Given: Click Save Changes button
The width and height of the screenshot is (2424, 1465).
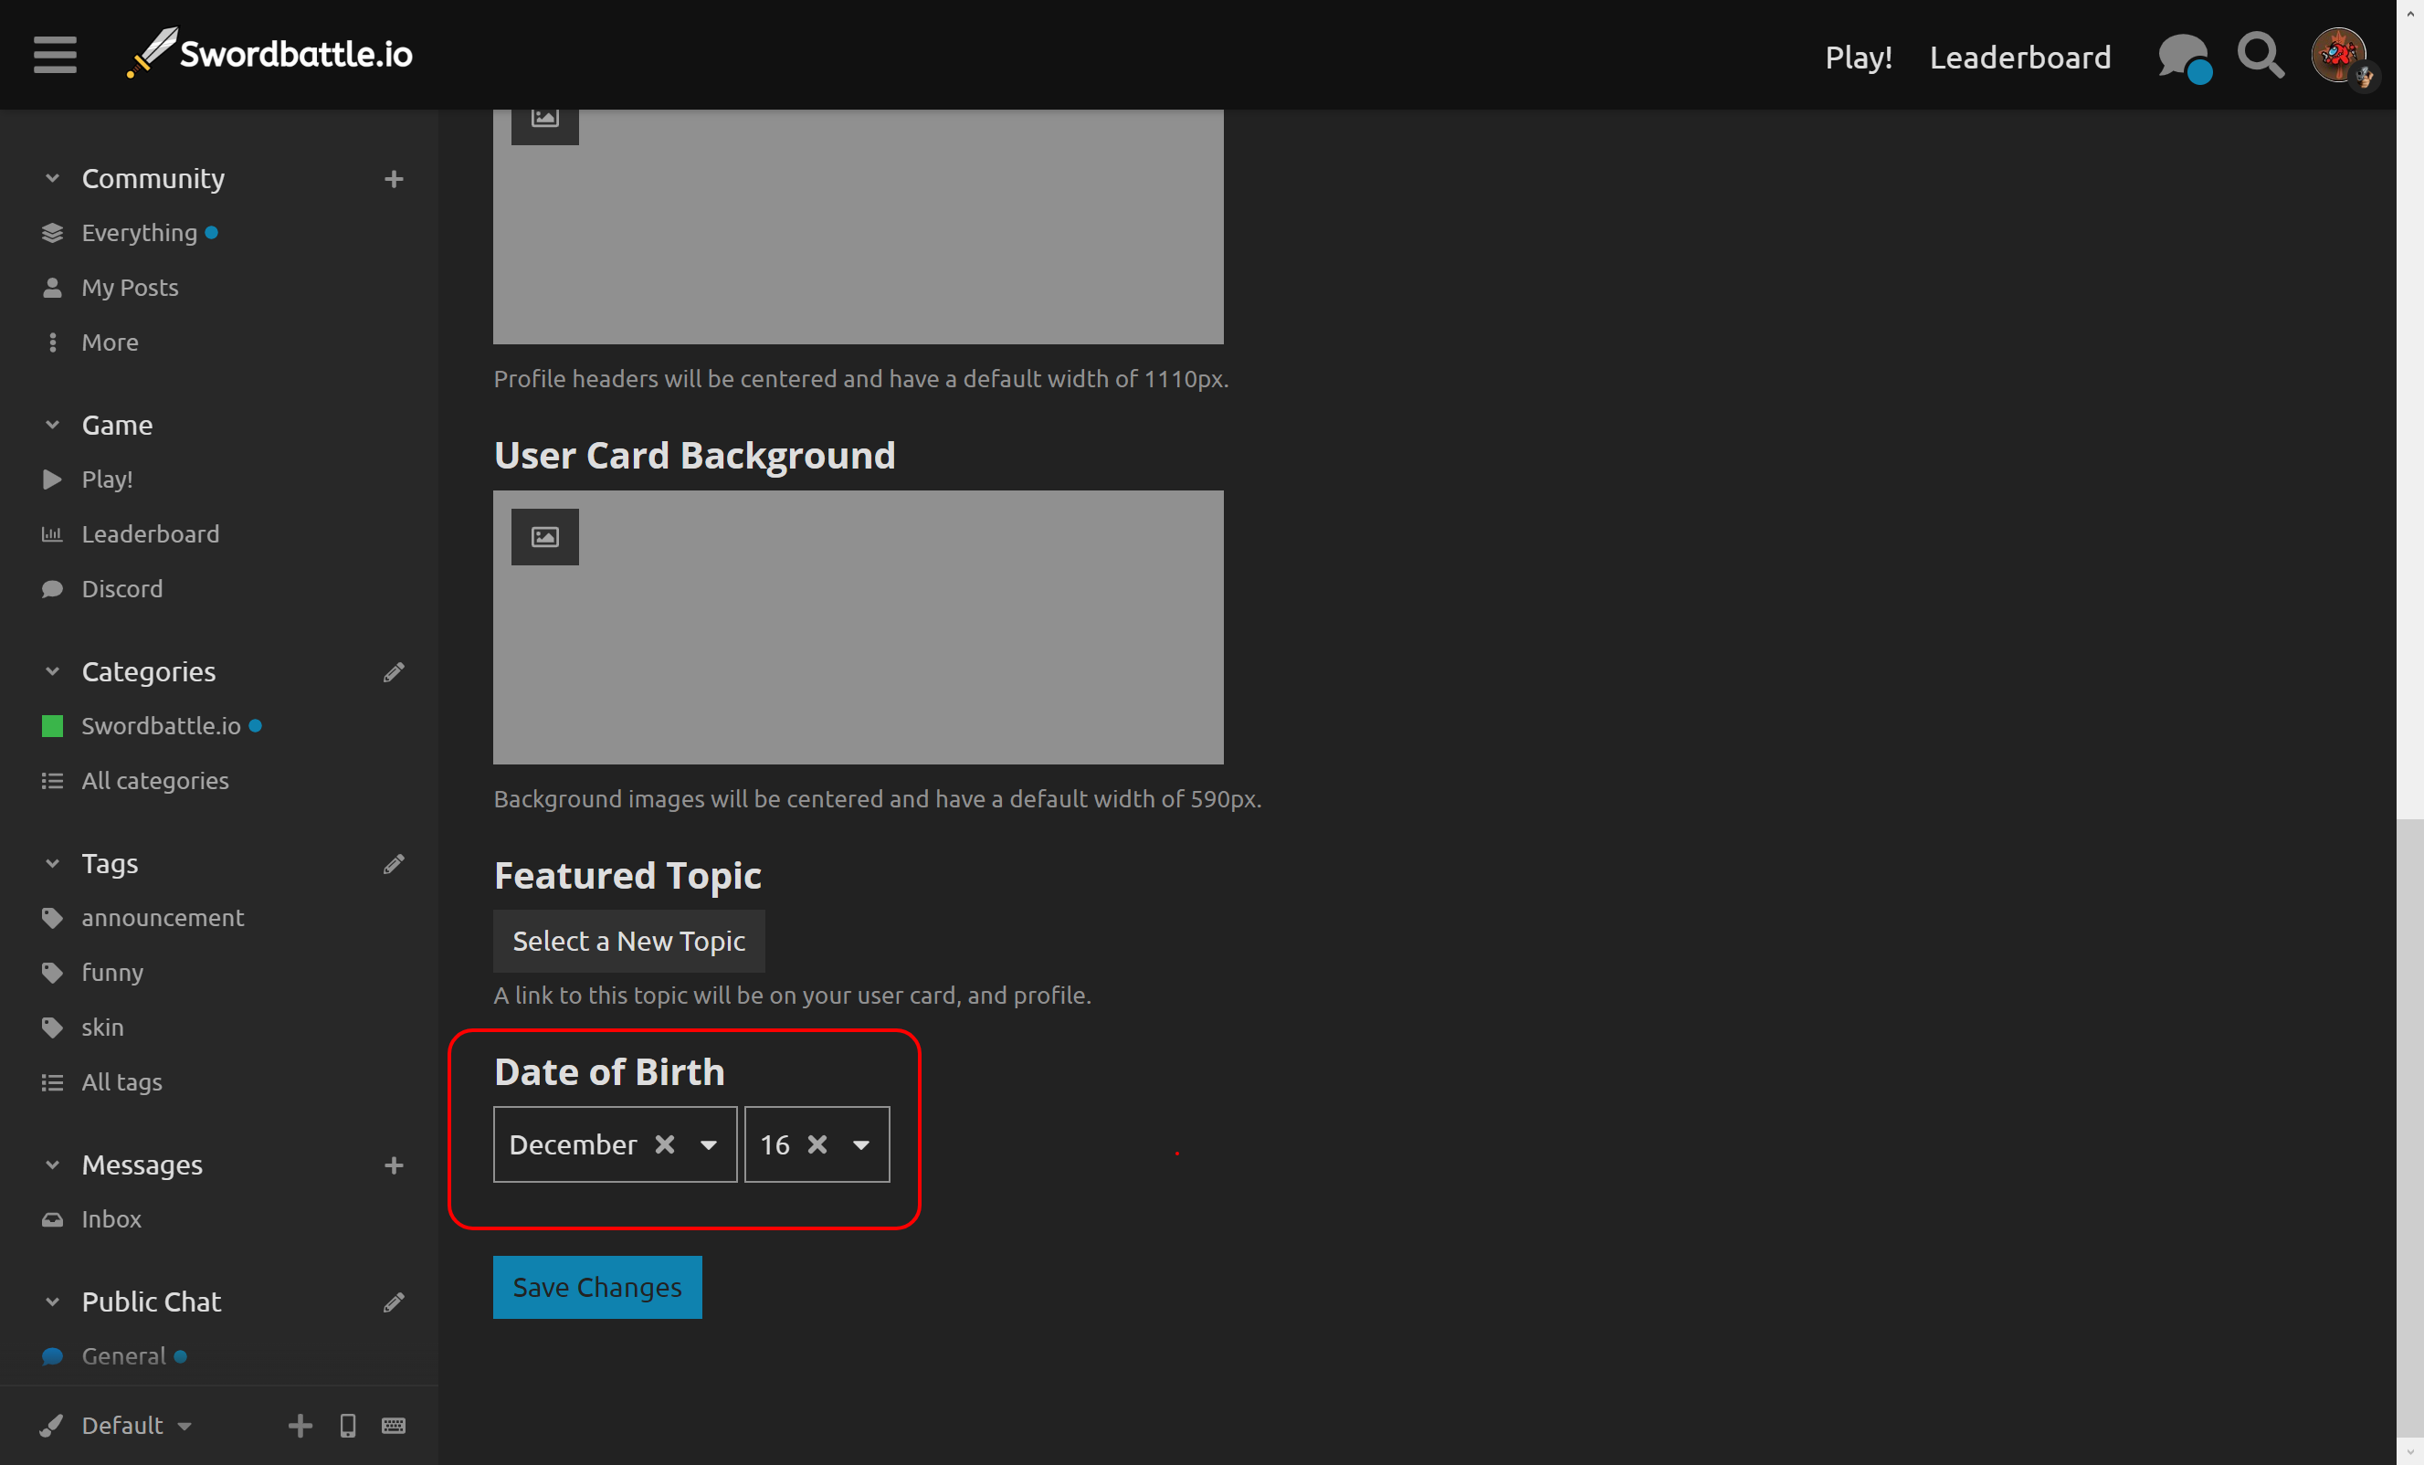Looking at the screenshot, I should click(597, 1287).
